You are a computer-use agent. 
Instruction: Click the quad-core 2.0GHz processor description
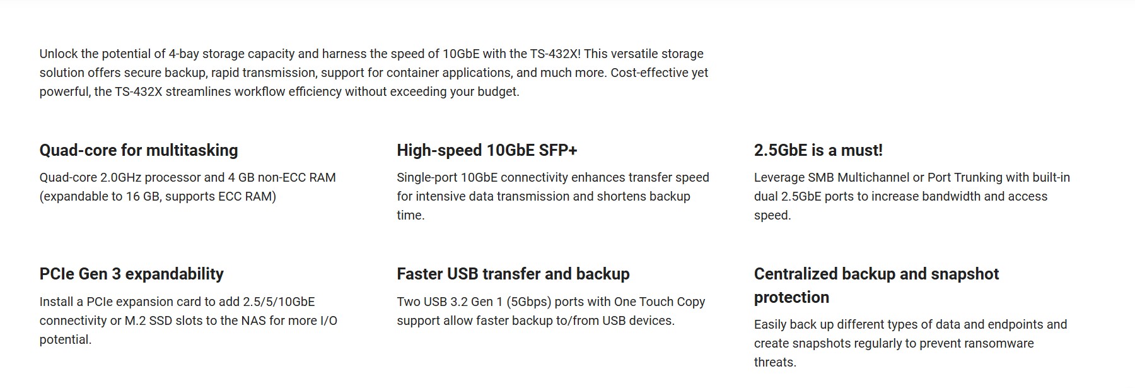tap(187, 187)
